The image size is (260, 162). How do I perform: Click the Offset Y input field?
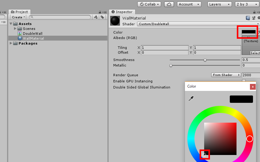(x=217, y=52)
